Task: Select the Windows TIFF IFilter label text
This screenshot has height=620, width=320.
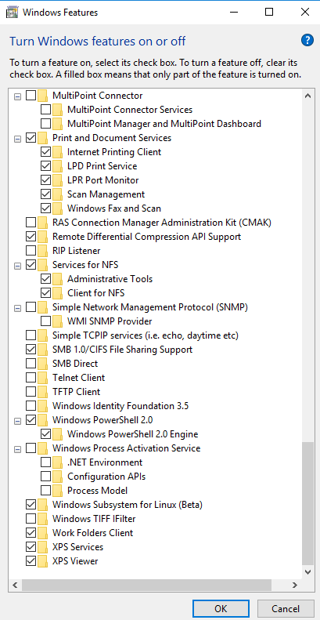Action: click(94, 519)
